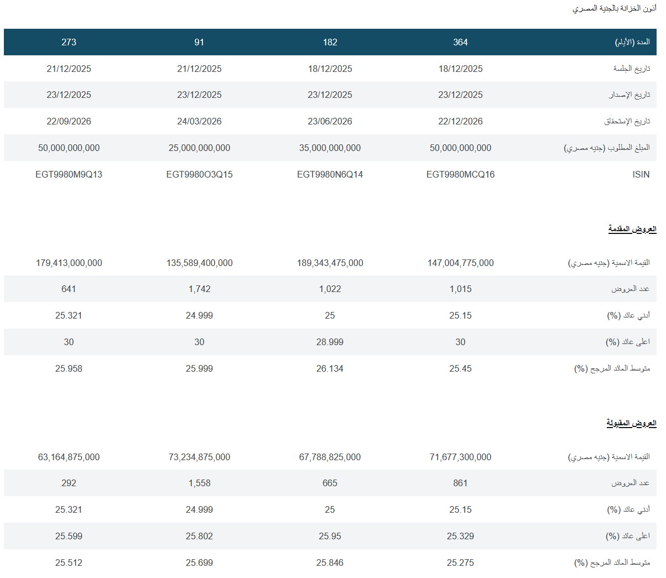Select the 1,742 bids count cell
The height and width of the screenshot is (578, 666).
pyautogui.click(x=199, y=289)
